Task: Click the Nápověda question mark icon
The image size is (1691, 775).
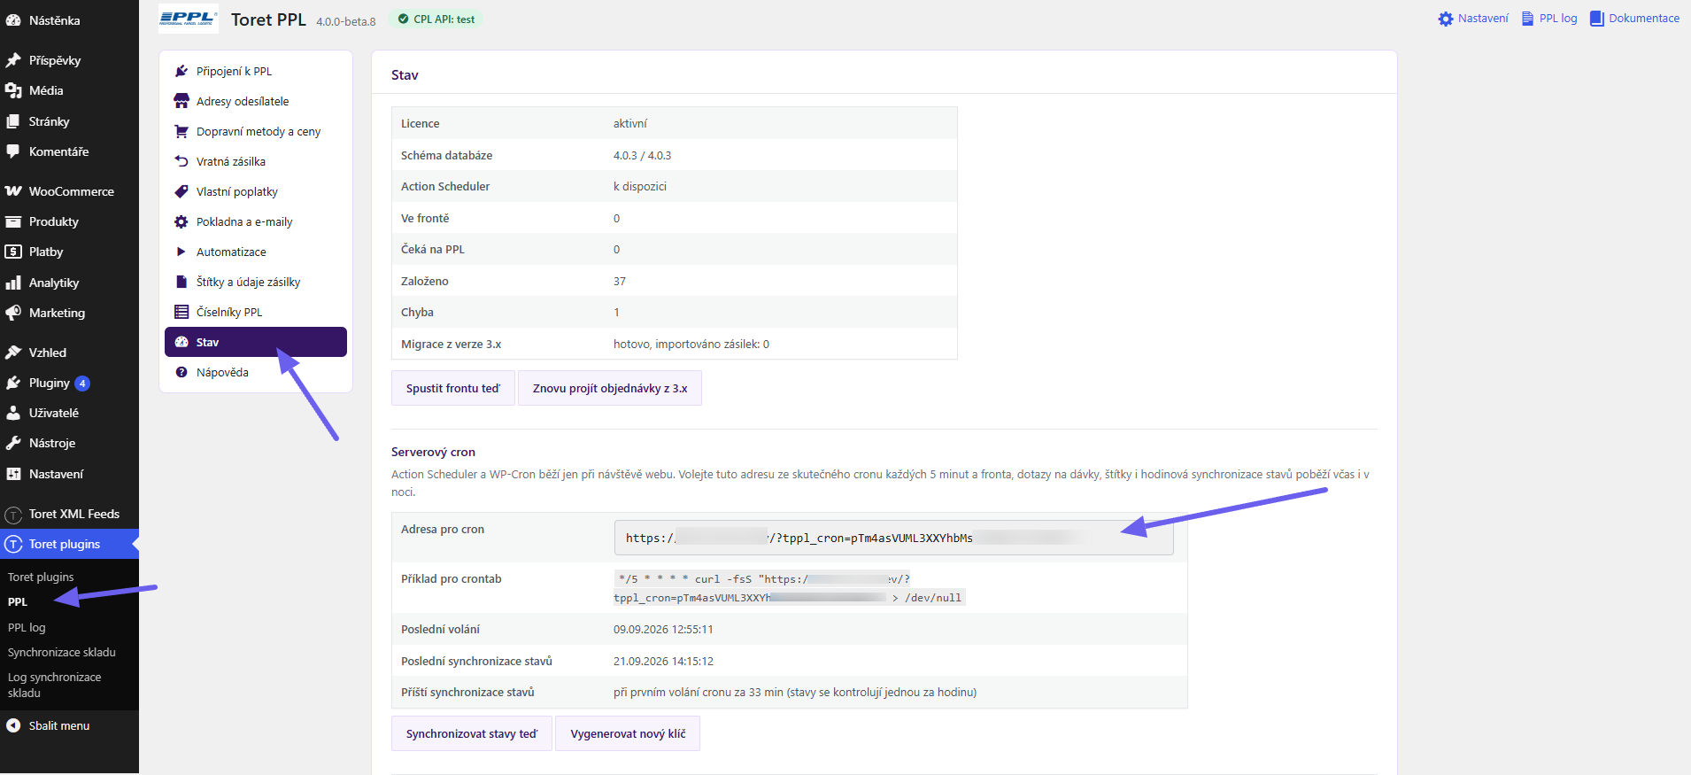Action: point(181,372)
